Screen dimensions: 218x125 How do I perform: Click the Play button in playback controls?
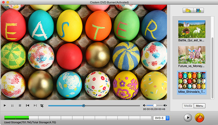(x=5, y=106)
